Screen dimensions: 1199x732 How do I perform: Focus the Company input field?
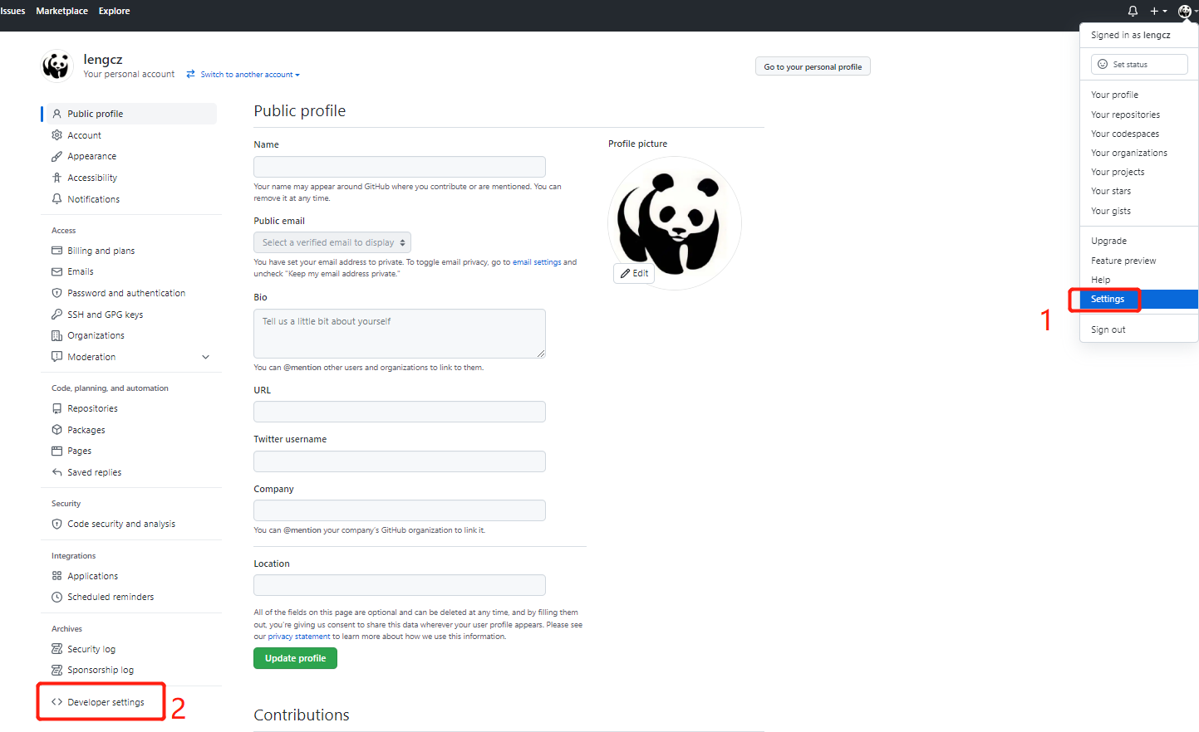[400, 510]
